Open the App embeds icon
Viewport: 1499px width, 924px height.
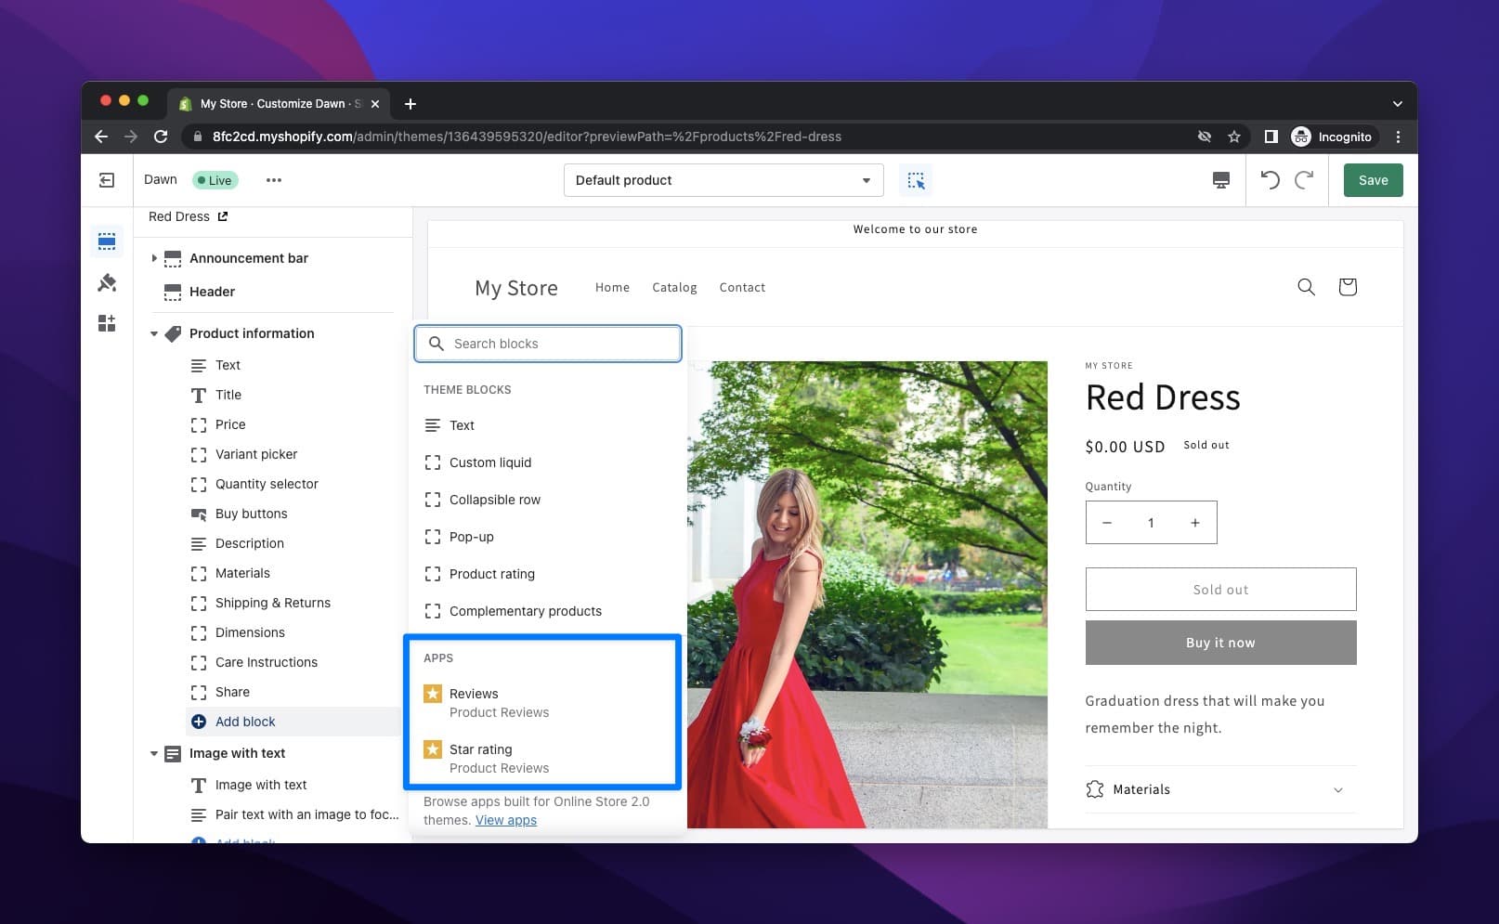pos(107,323)
